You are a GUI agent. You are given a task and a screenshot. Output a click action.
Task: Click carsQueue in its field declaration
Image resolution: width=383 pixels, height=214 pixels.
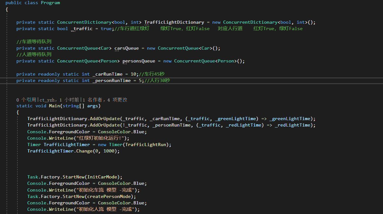(127, 48)
